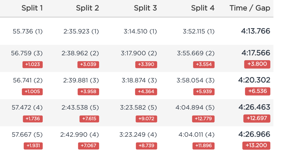Click the +3.958 split 2 gap badge

88,91
